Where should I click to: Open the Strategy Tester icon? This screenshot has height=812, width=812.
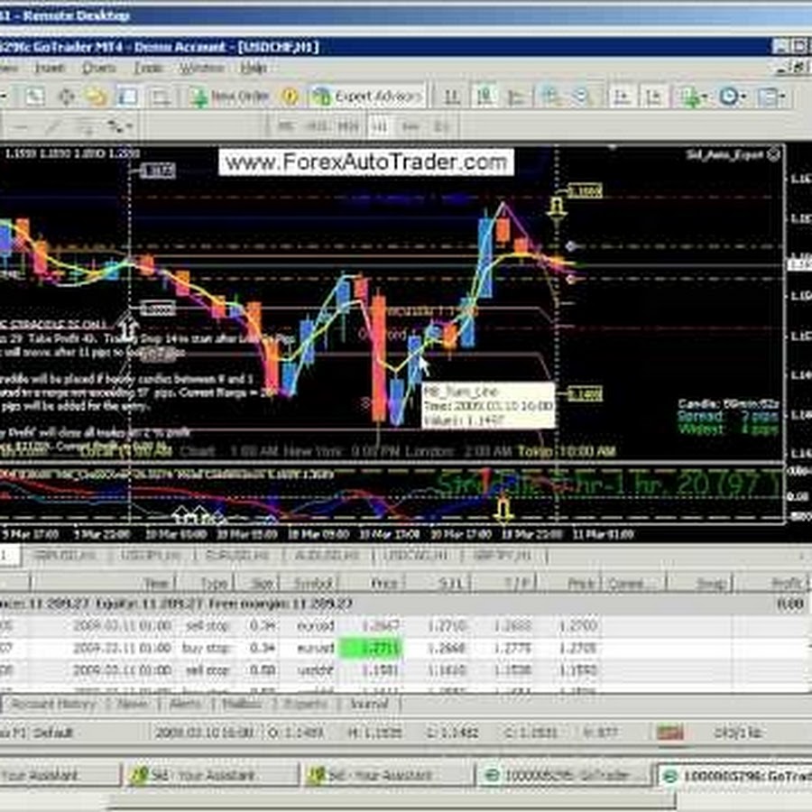click(160, 97)
